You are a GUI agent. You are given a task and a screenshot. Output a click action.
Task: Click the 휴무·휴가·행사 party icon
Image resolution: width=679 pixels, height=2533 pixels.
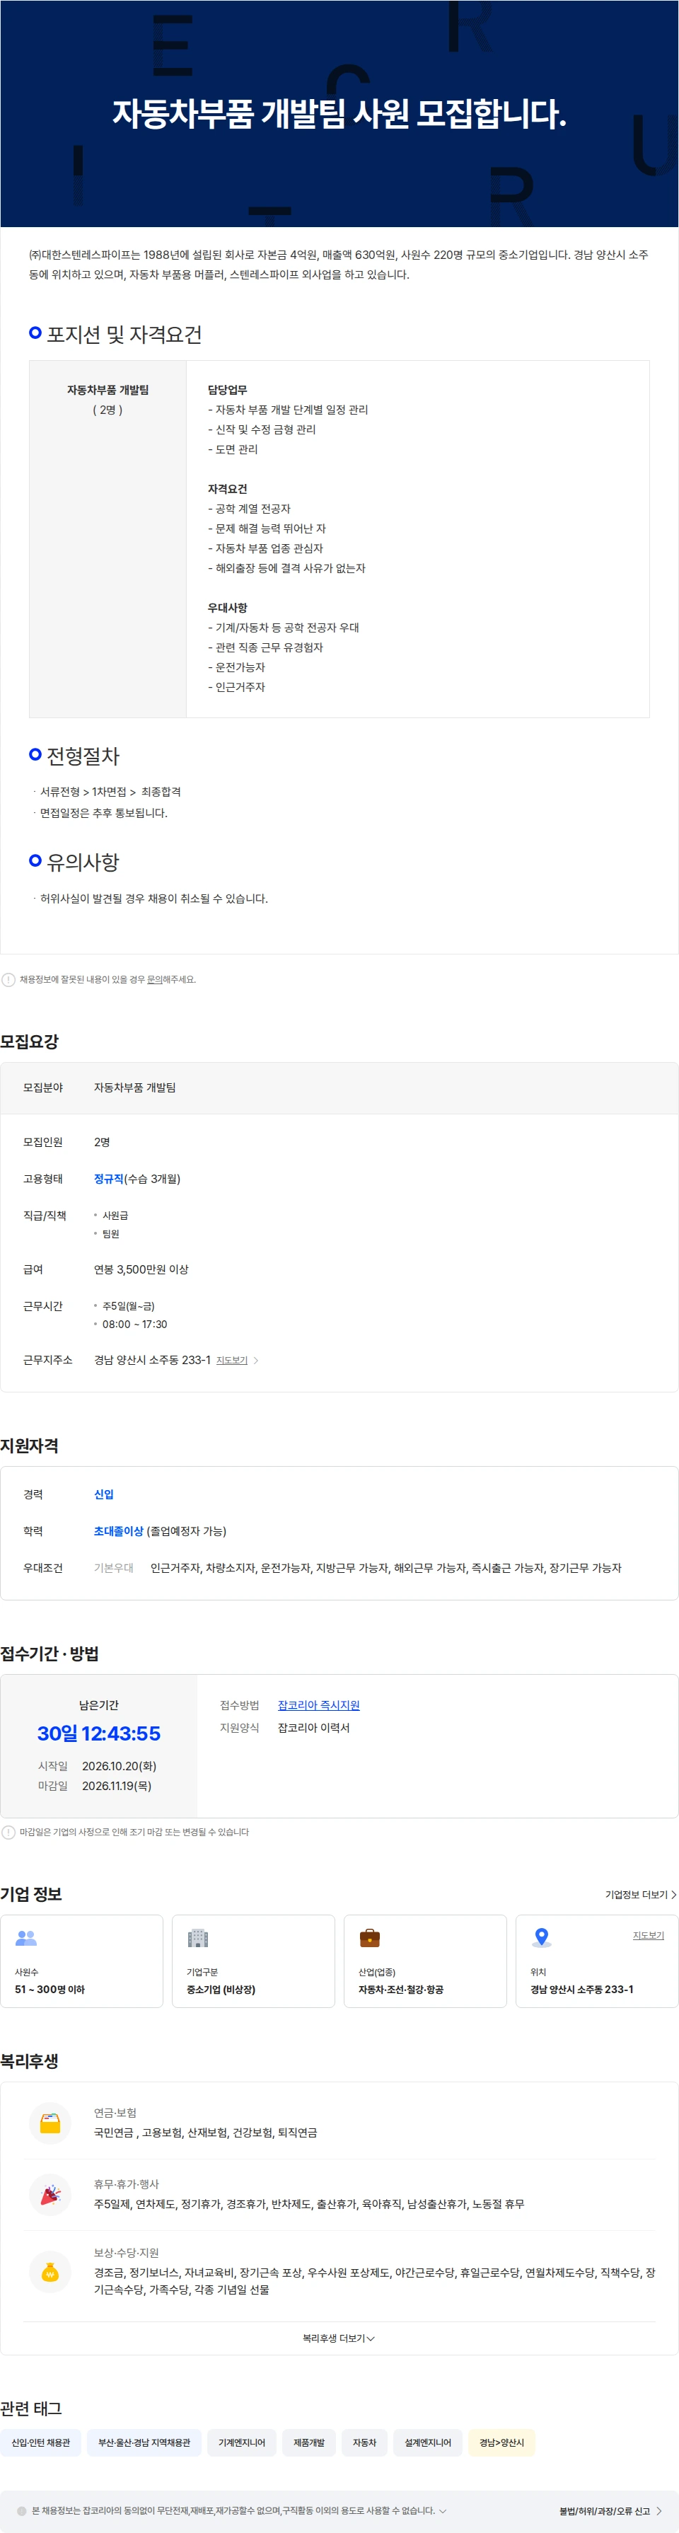click(50, 2194)
